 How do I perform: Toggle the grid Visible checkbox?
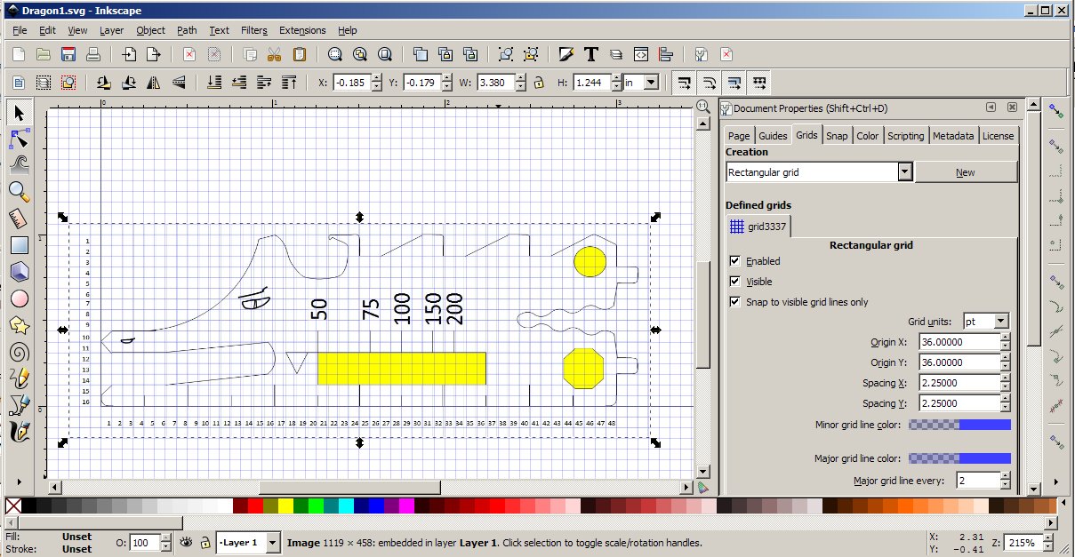[x=734, y=282]
